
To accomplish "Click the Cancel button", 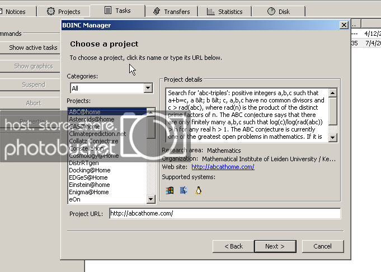I will [322, 246].
